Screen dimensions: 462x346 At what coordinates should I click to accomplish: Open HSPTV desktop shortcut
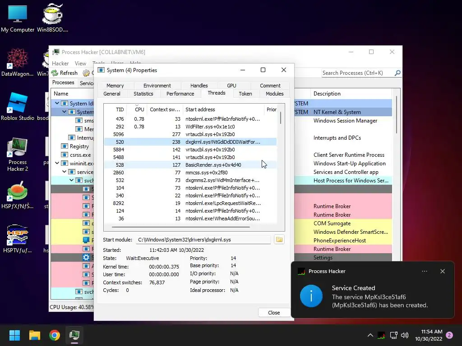pyautogui.click(x=18, y=239)
